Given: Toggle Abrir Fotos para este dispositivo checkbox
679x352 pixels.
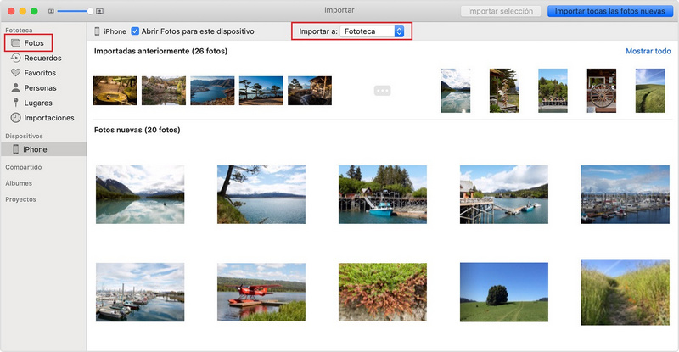Looking at the screenshot, I should 135,31.
